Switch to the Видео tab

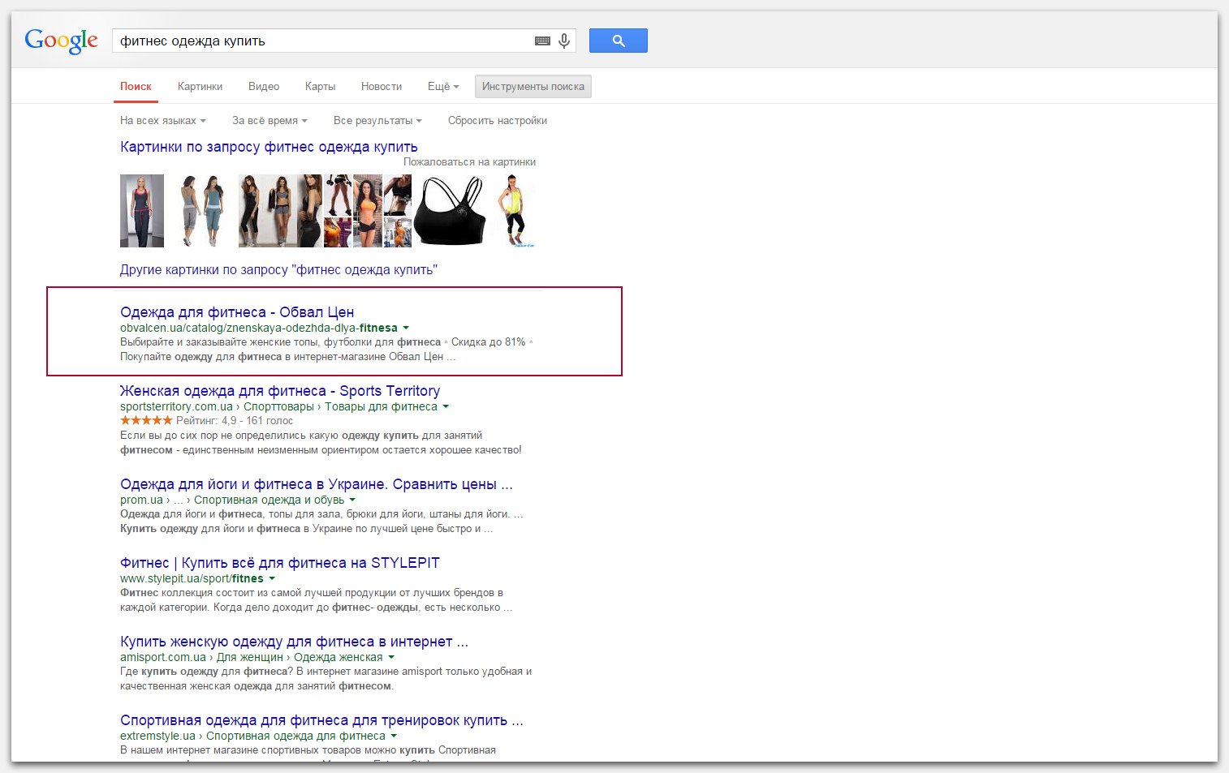(264, 87)
